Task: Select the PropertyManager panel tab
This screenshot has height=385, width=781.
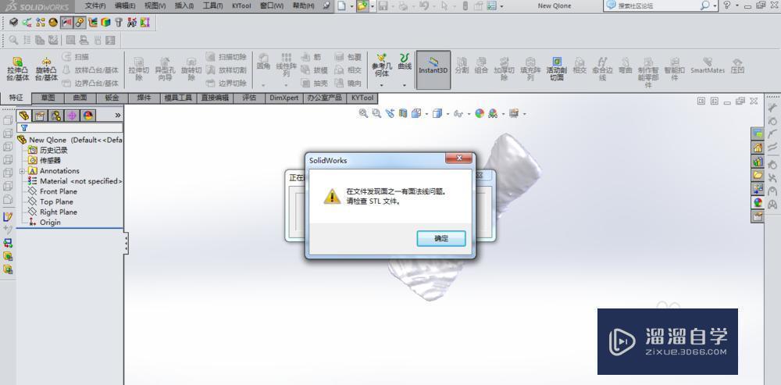Action: (40, 116)
